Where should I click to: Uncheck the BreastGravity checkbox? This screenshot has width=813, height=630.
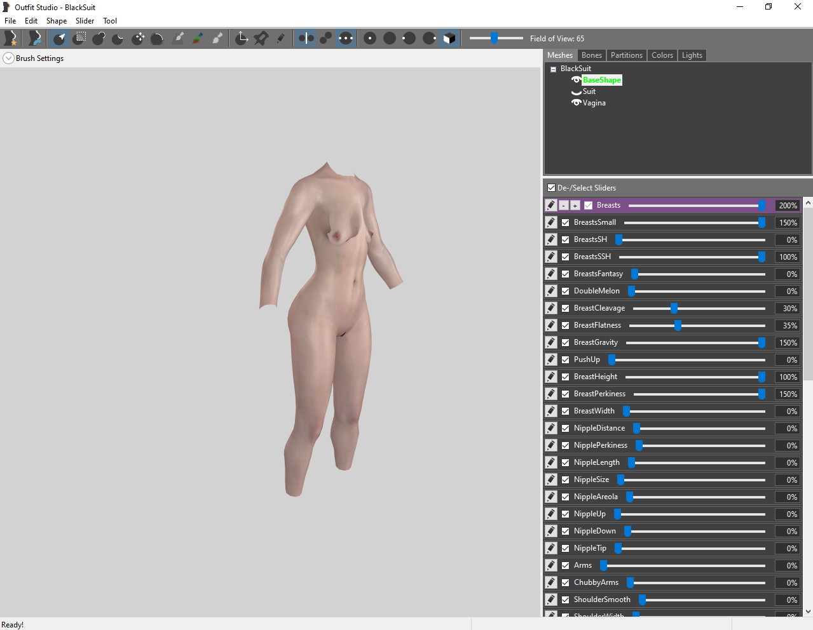(565, 342)
